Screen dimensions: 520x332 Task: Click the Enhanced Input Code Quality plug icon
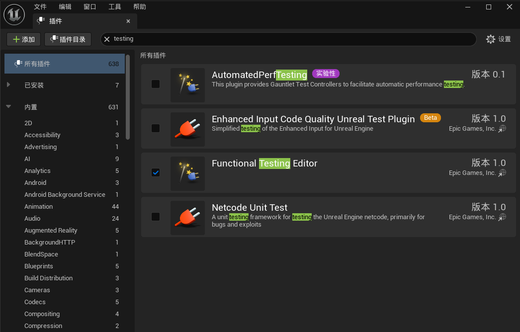187,129
